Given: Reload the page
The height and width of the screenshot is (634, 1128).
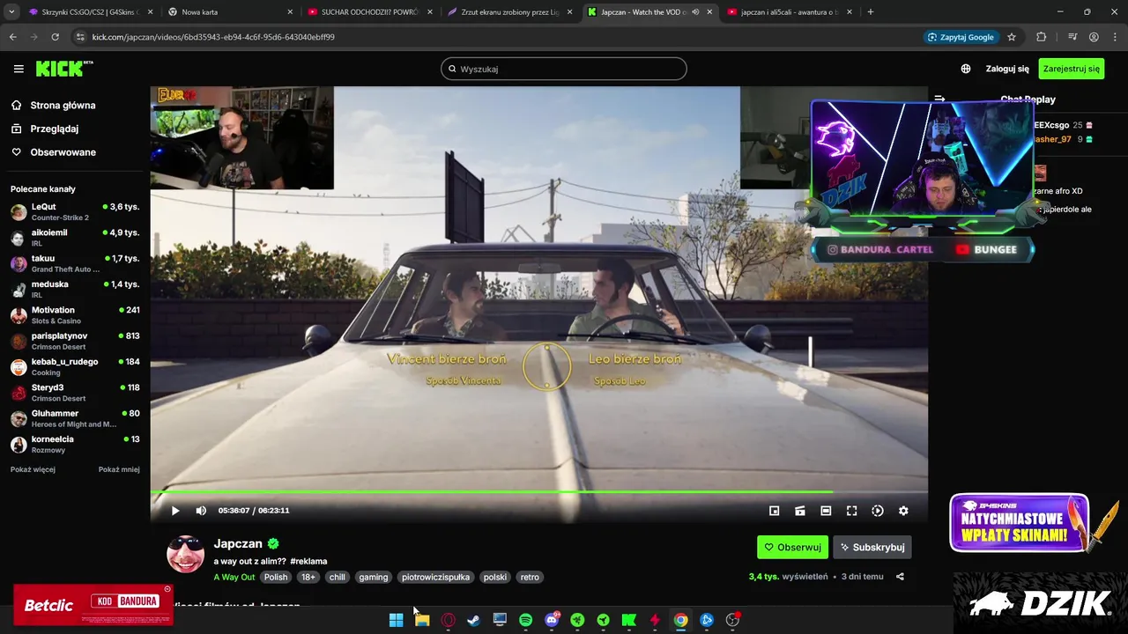Looking at the screenshot, I should [x=55, y=37].
